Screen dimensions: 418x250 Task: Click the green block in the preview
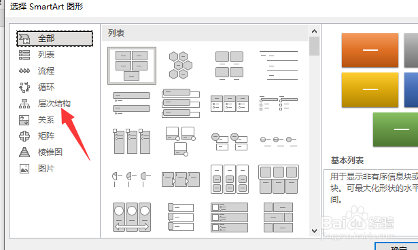coord(396,129)
